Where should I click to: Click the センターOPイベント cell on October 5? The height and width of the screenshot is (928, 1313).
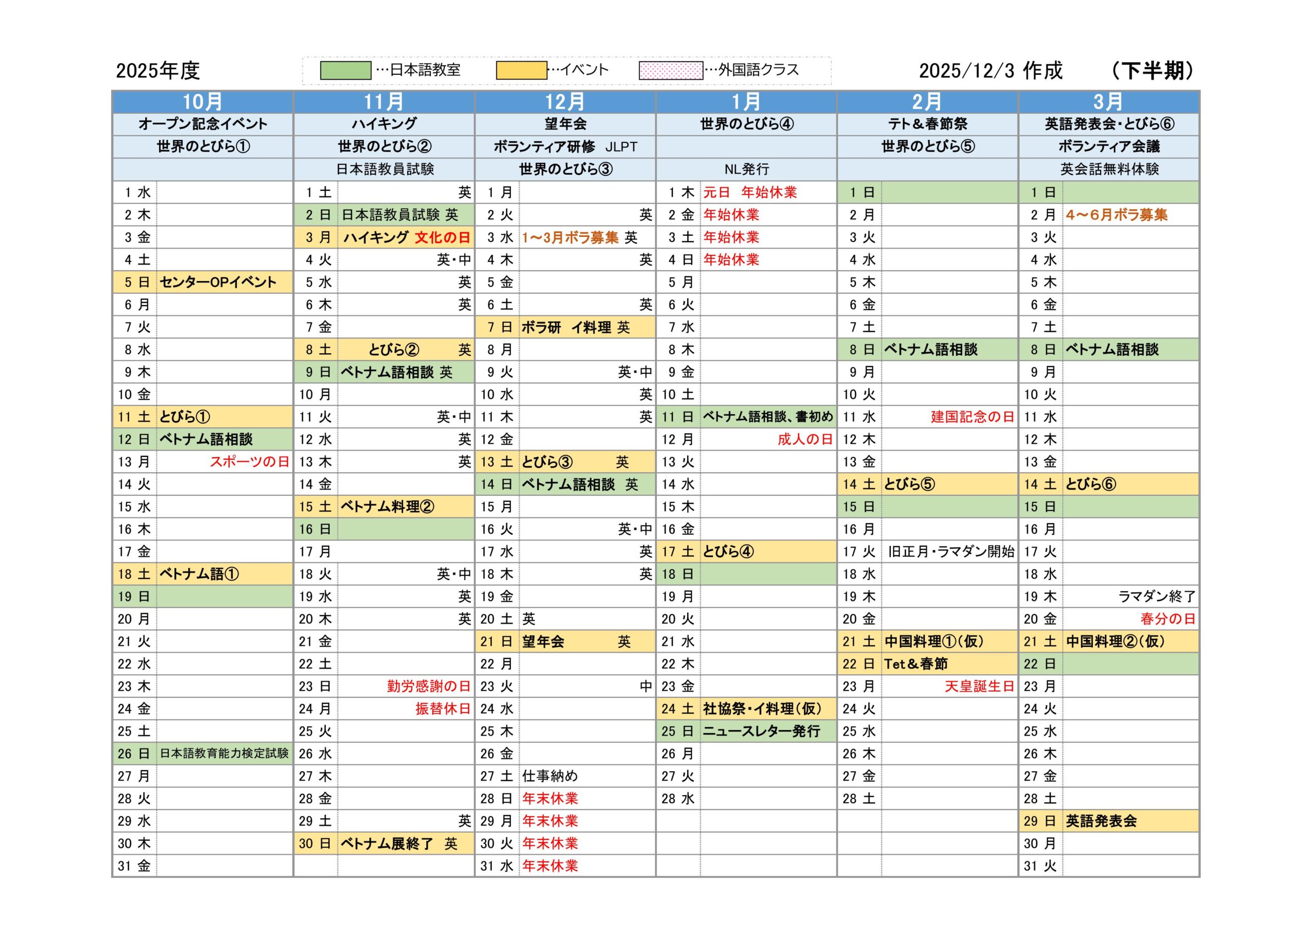click(218, 283)
